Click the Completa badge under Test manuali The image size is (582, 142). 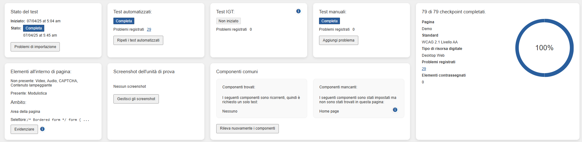click(x=329, y=21)
